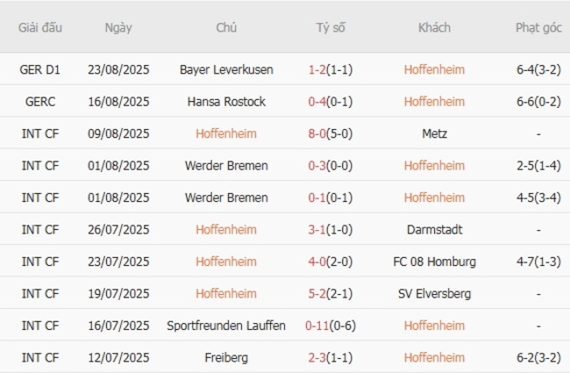Click the Phạt góc column header
The image size is (570, 373).
pos(538,27)
